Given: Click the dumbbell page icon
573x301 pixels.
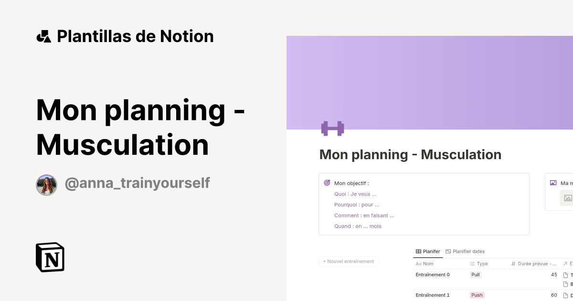Looking at the screenshot, I should coord(332,128).
